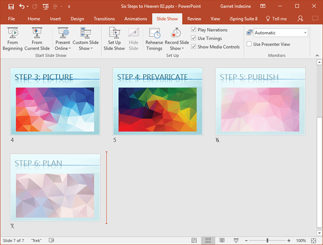Open Set Up Slide Show dialog

pos(116,38)
